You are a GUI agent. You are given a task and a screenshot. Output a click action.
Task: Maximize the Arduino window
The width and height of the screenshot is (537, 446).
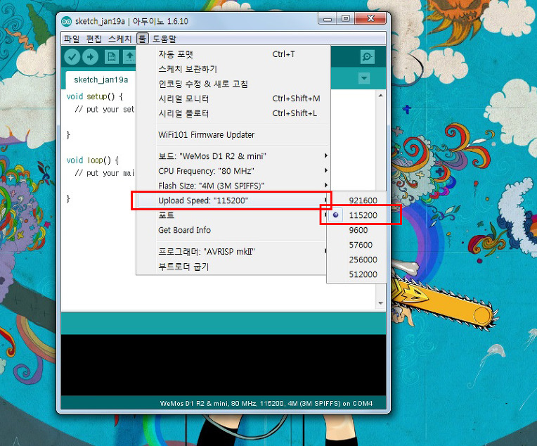tap(346, 18)
